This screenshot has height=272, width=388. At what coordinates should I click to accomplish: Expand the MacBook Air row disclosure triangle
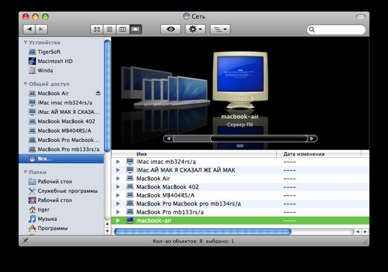point(118,179)
